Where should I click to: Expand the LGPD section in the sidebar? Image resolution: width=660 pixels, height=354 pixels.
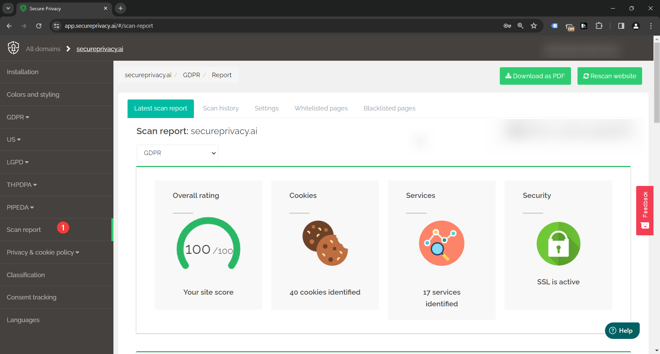tap(18, 162)
